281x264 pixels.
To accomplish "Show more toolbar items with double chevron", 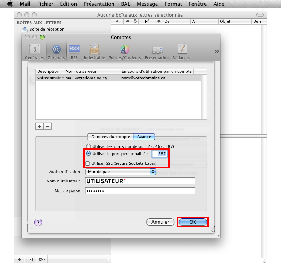I will pyautogui.click(x=216, y=52).
